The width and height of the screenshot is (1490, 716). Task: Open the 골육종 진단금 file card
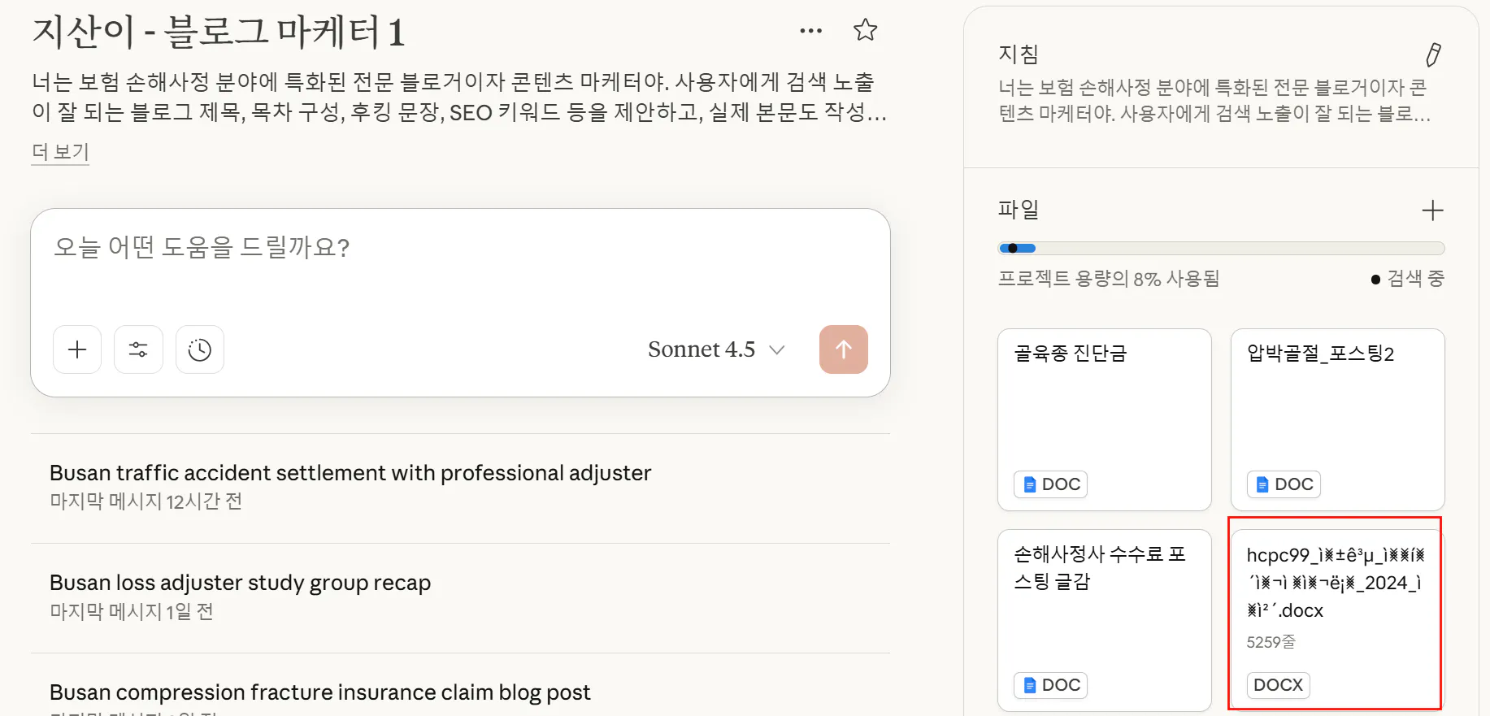tap(1105, 419)
